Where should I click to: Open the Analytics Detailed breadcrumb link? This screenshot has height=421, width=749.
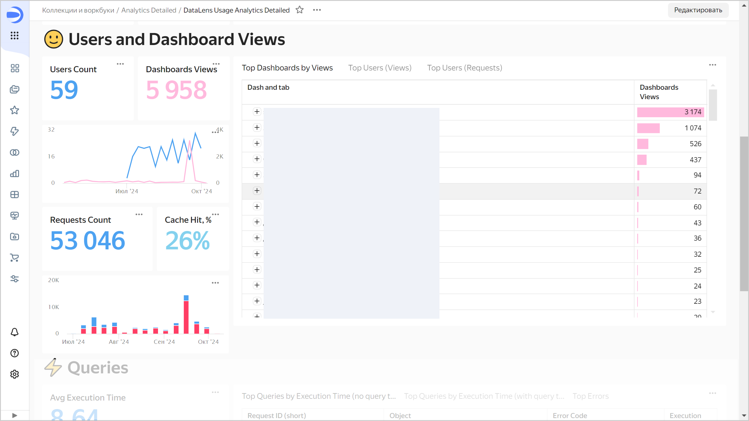(149, 10)
